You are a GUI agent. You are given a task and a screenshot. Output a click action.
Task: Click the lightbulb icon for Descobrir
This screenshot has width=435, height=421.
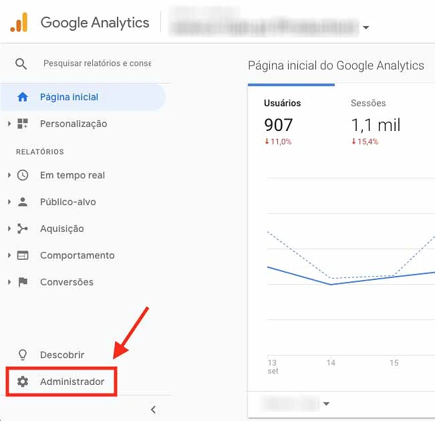click(23, 354)
